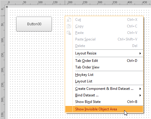Screen dimensions: 151x119
Task: Click the Cut menu text
Action: pos(78,20)
